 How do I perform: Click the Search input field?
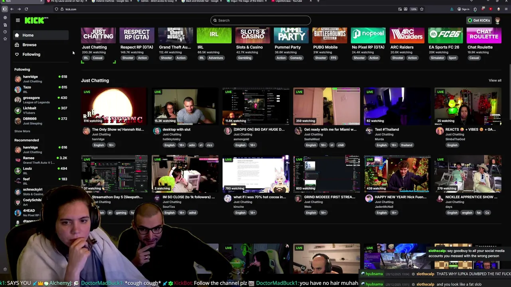[x=260, y=20]
